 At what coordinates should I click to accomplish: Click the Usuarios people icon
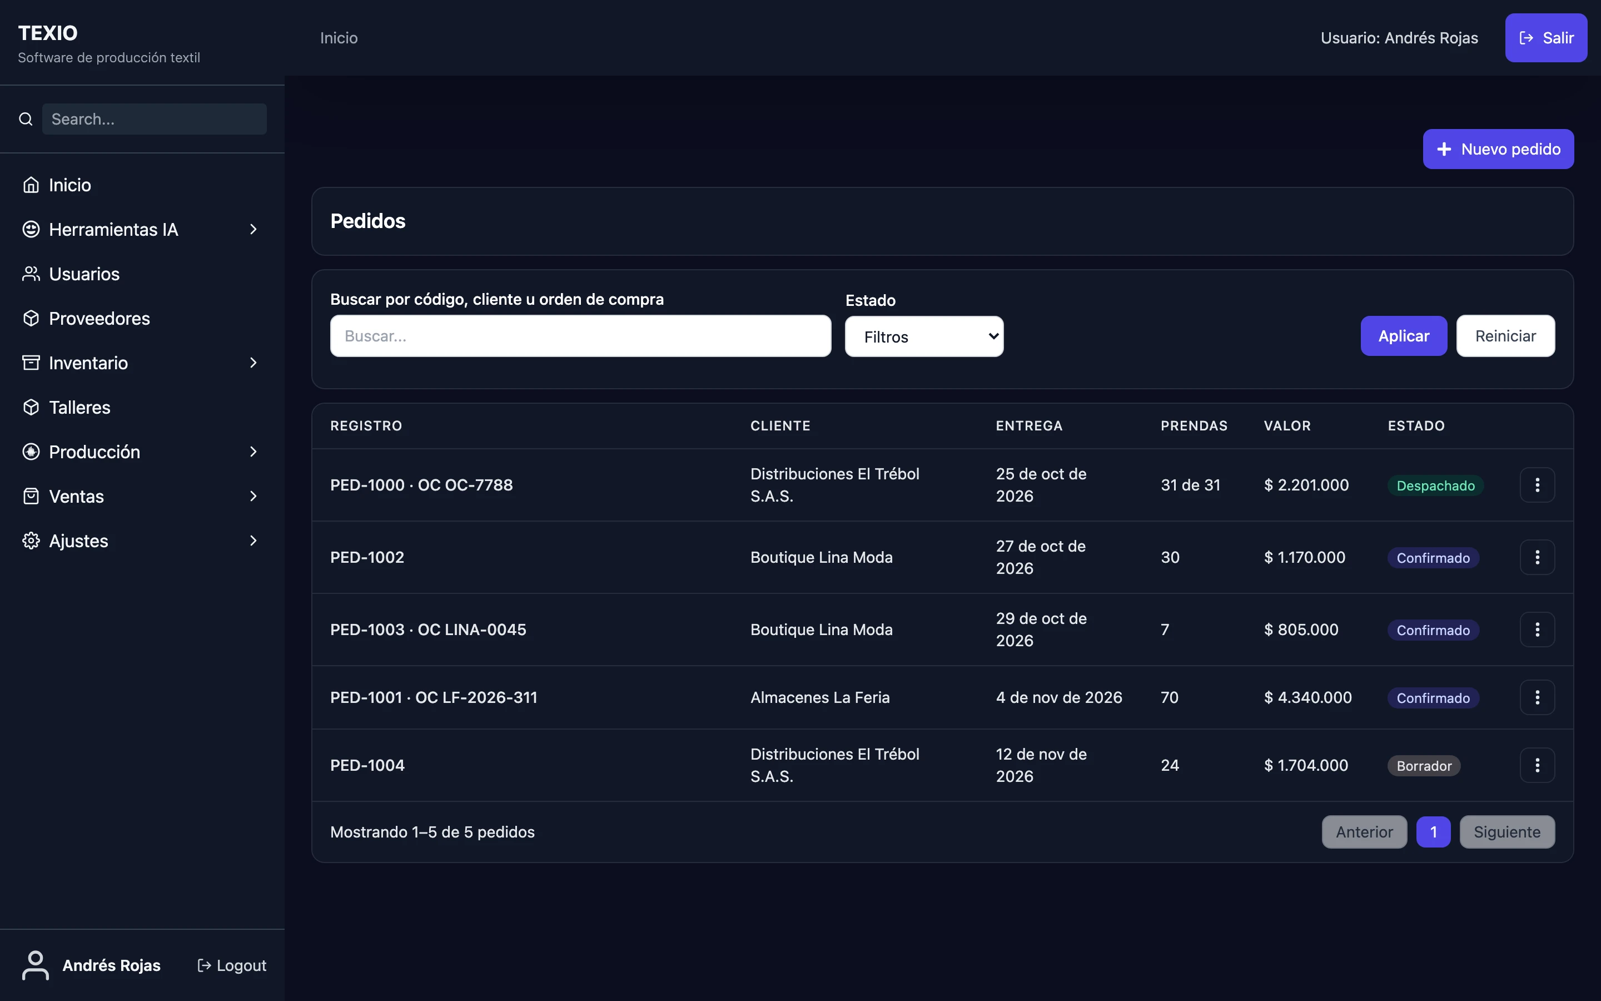click(x=31, y=274)
